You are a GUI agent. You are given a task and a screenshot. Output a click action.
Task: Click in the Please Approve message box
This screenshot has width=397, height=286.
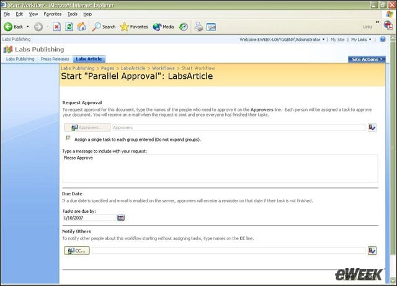click(x=220, y=169)
